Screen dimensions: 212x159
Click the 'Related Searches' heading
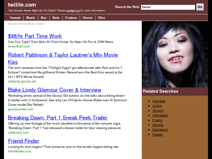[x=160, y=91]
